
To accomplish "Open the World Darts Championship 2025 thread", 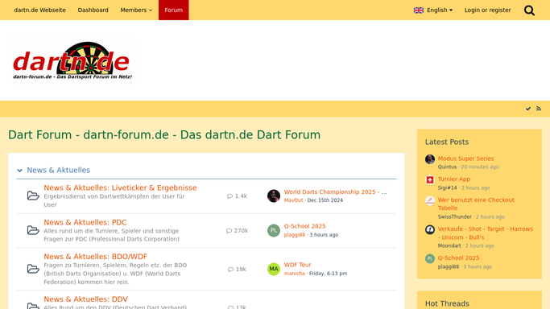I will (x=335, y=192).
